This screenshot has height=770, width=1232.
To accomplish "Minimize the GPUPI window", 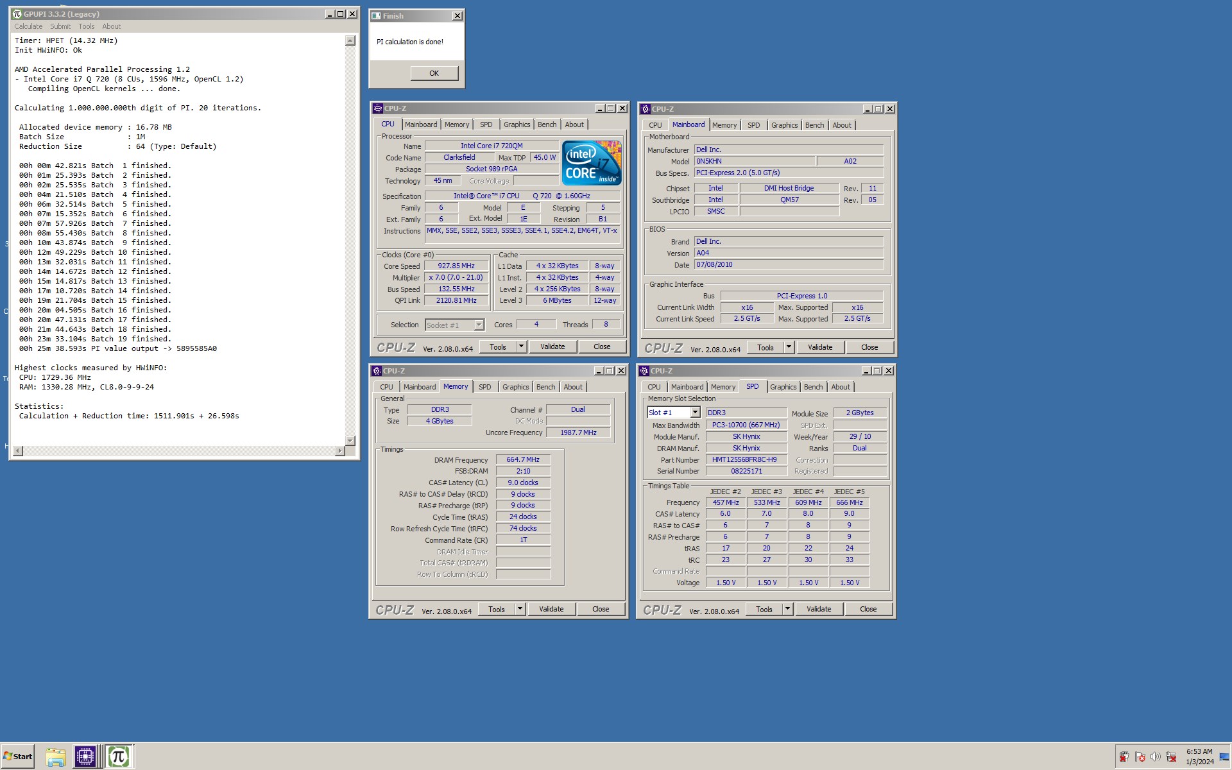I will (330, 14).
